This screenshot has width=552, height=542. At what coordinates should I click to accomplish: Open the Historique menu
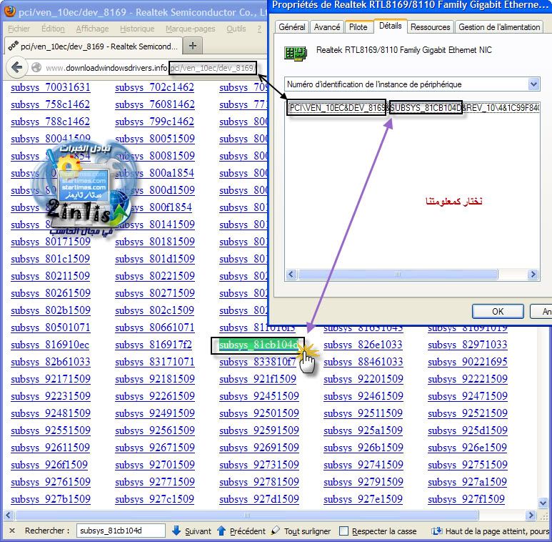coord(137,29)
